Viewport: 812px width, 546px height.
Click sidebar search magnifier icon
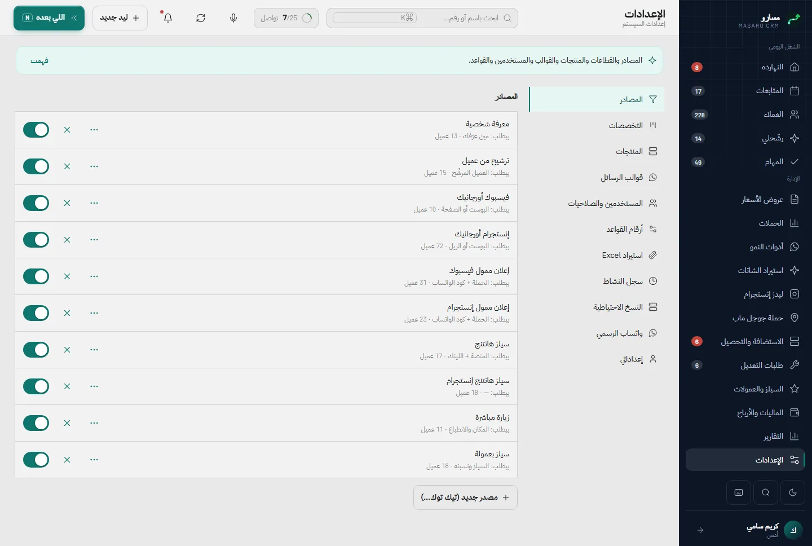pyautogui.click(x=766, y=492)
